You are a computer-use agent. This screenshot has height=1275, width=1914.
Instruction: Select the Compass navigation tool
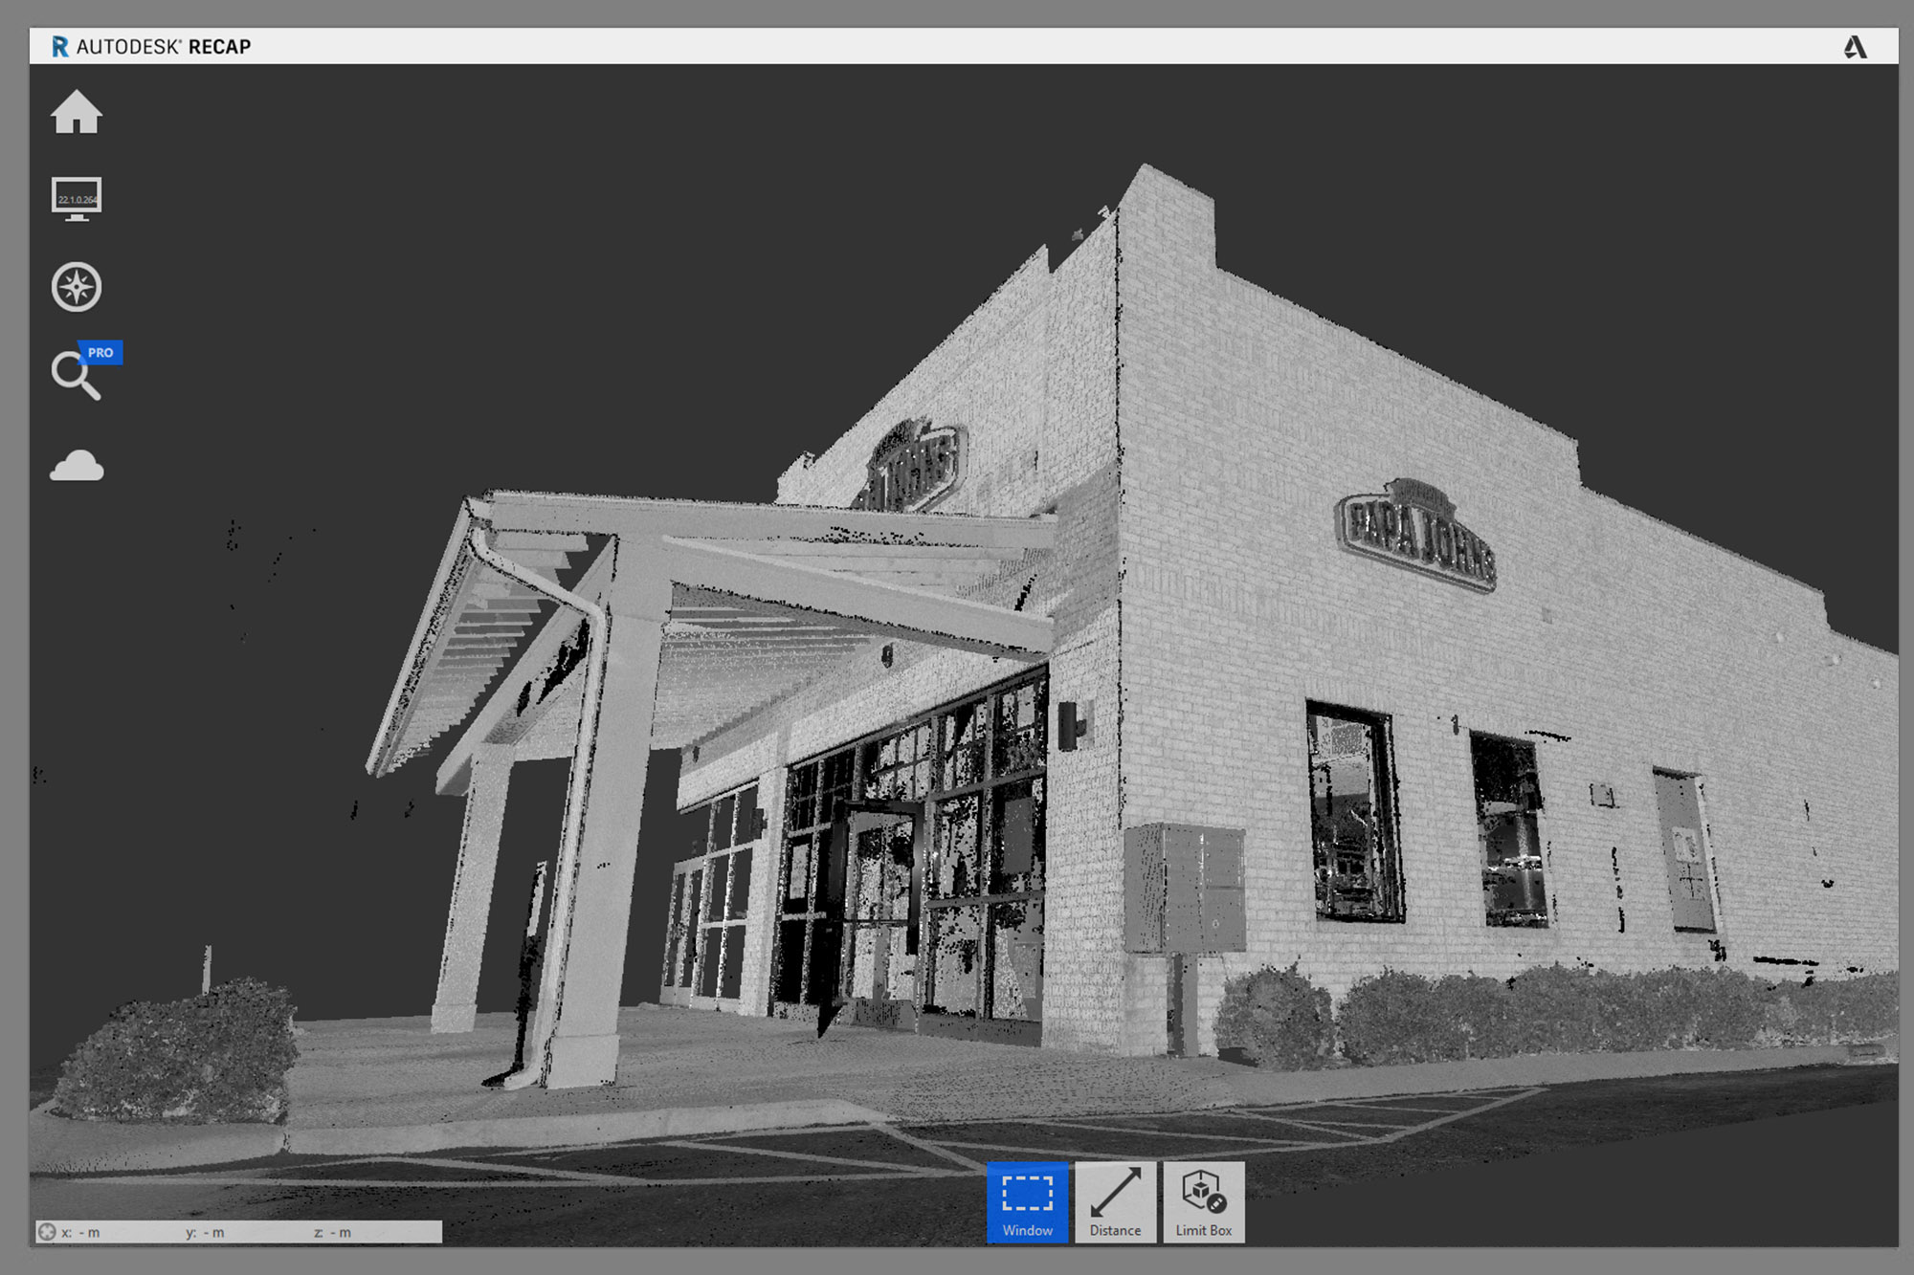pyautogui.click(x=78, y=286)
